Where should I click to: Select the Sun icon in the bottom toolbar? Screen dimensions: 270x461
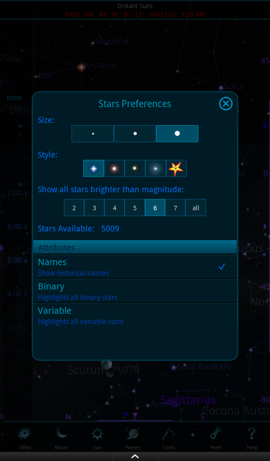tap(97, 437)
